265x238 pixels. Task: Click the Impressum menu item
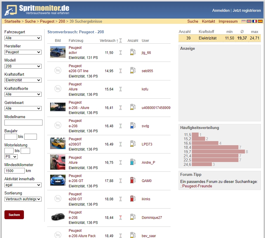(x=228, y=22)
